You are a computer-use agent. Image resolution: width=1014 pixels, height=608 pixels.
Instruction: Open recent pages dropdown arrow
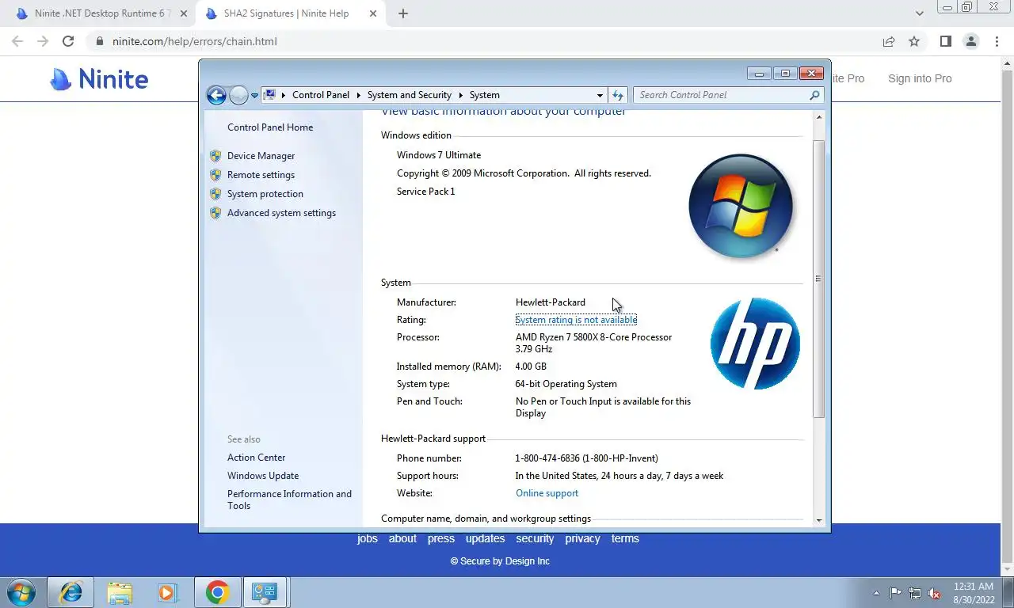point(254,95)
